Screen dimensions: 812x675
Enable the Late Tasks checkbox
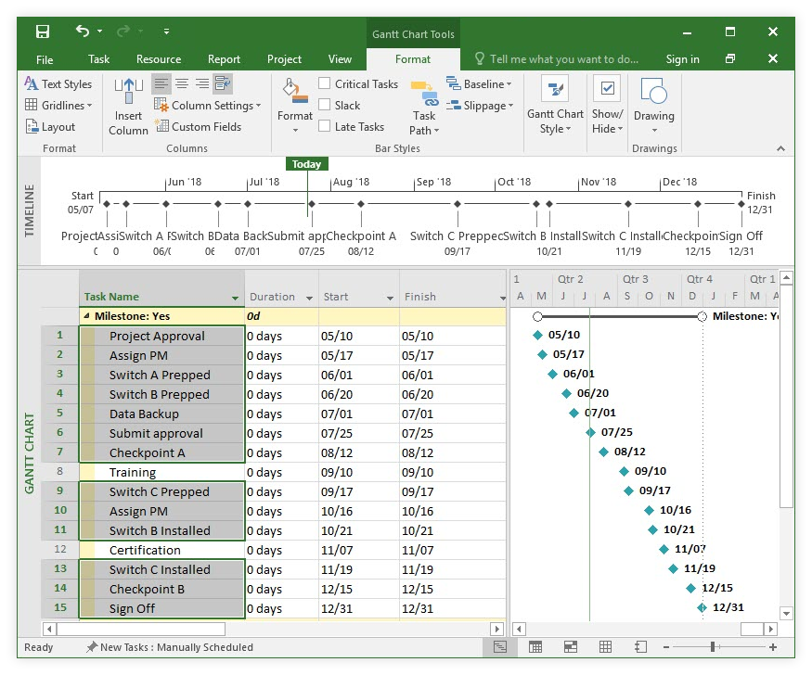[x=325, y=126]
